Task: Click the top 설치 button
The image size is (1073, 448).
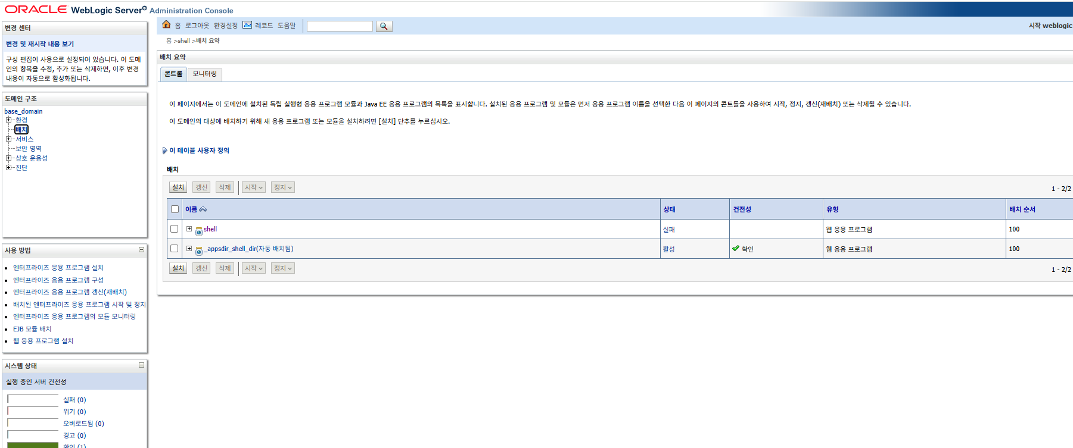Action: pos(178,187)
